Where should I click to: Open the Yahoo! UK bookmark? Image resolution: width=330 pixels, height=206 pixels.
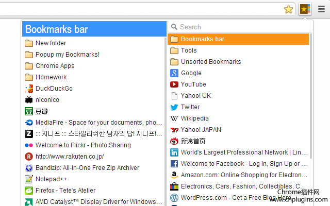click(x=238, y=96)
